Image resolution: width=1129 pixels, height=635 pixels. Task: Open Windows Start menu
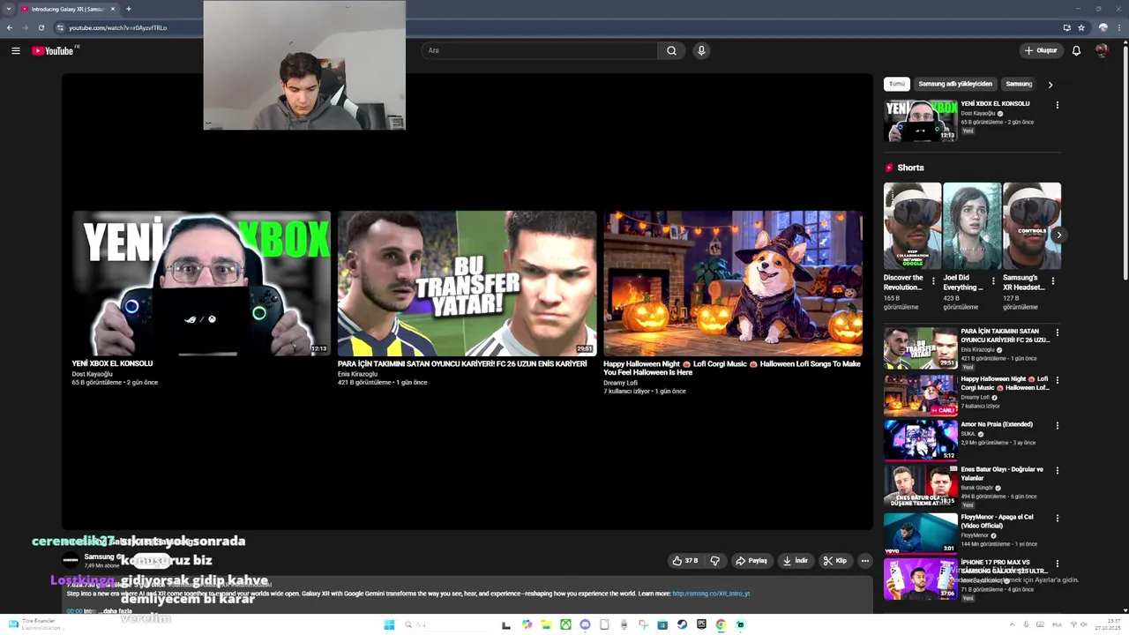click(x=389, y=624)
